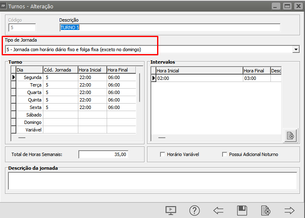This screenshot has width=305, height=218.
Task: Click the Descrição field containing TURNO 5
Action: (170, 27)
